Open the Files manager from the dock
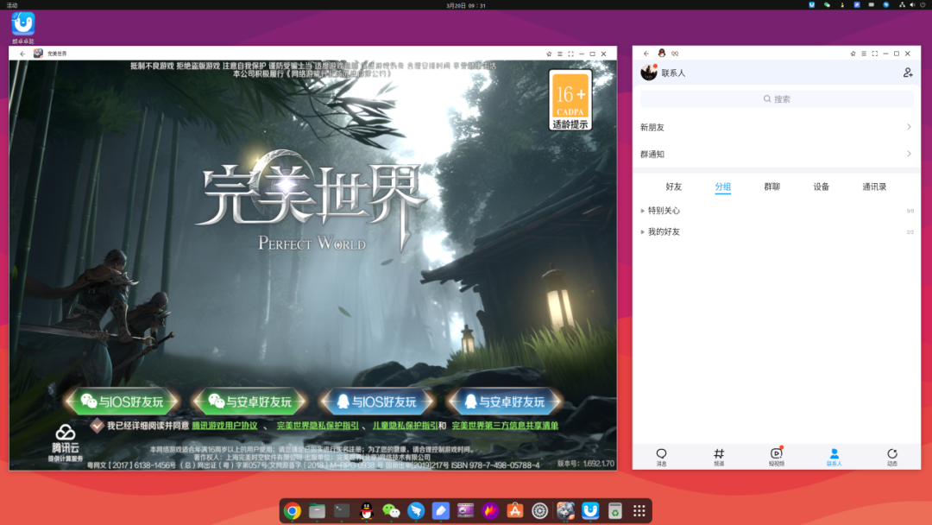The width and height of the screenshot is (932, 525). tap(317, 510)
